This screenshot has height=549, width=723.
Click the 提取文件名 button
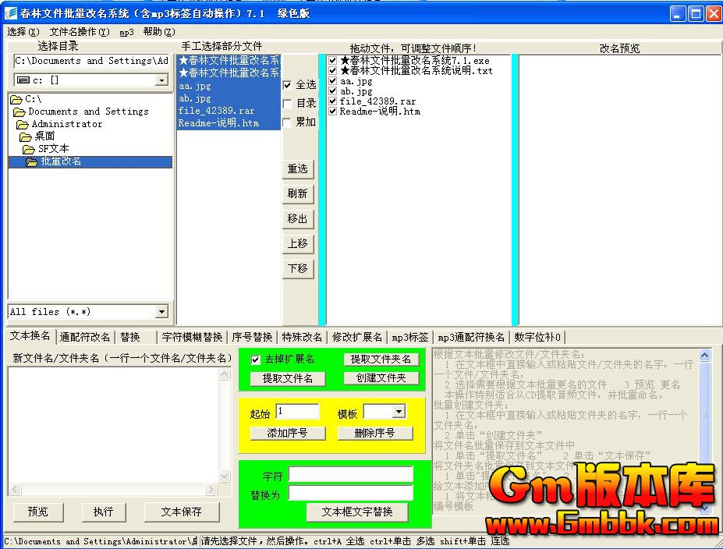[288, 378]
